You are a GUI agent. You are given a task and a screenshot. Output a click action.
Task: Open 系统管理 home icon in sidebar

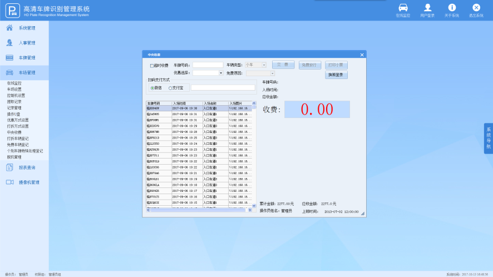9,28
